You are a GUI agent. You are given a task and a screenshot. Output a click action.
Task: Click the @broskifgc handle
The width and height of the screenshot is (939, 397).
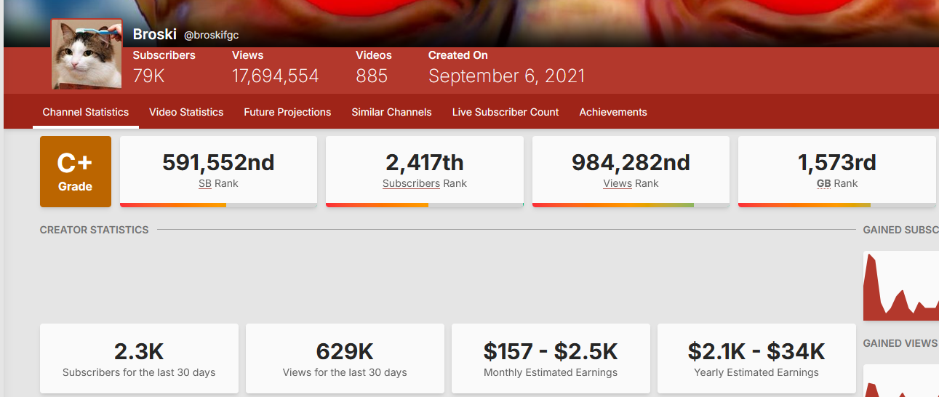[211, 35]
